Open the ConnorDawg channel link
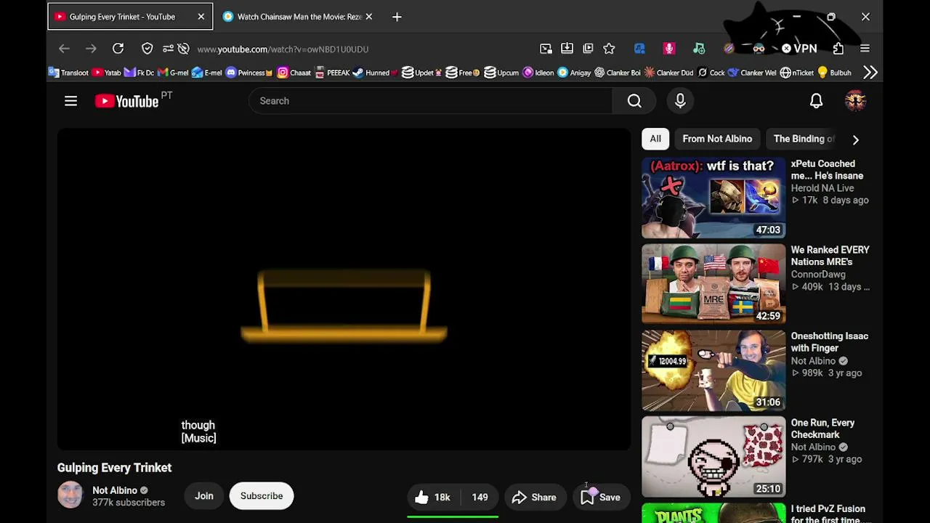The height and width of the screenshot is (523, 930). (x=818, y=275)
